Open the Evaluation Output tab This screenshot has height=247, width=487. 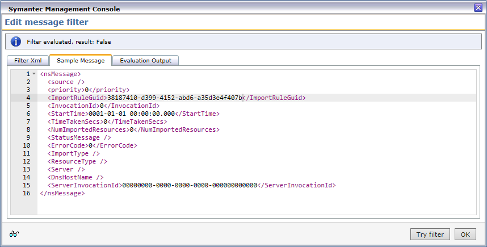(x=146, y=61)
